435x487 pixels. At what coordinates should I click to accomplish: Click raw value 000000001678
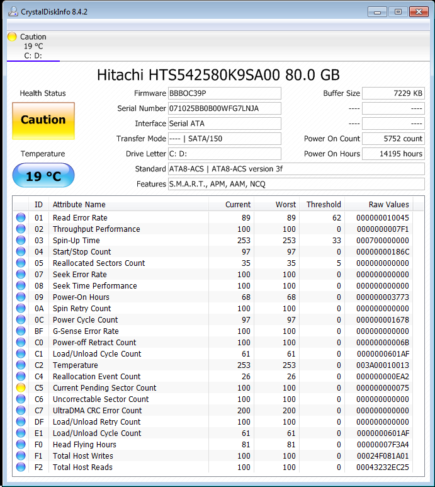point(383,320)
